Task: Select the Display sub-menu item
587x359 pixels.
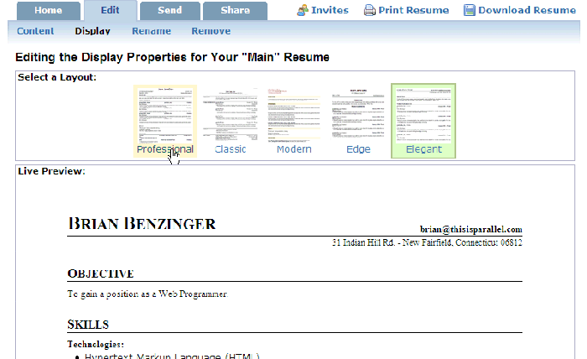Action: tap(92, 31)
